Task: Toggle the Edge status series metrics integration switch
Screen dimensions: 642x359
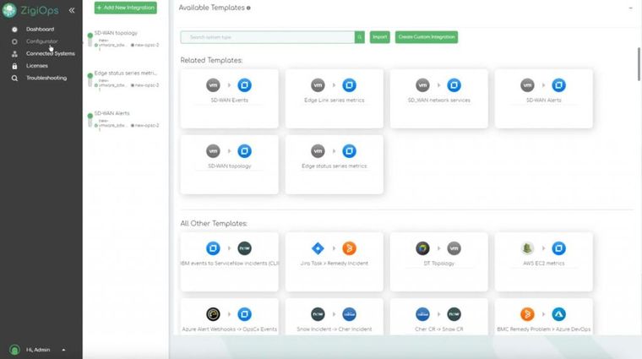Action: tap(90, 79)
